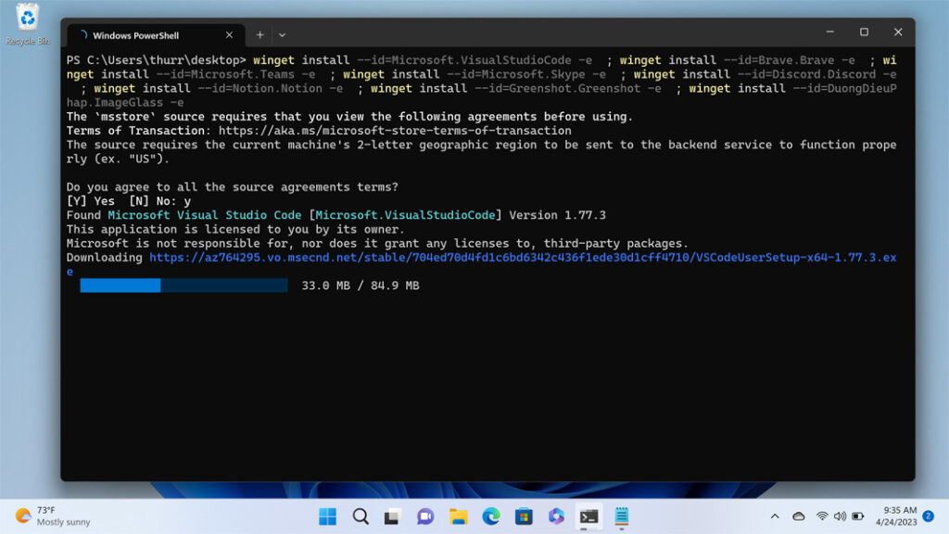
Task: Open Wi-Fi network settings icon
Action: point(822,516)
